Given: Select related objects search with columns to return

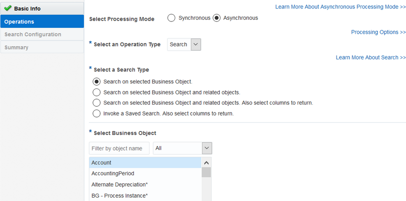Looking at the screenshot, I should (96, 103).
